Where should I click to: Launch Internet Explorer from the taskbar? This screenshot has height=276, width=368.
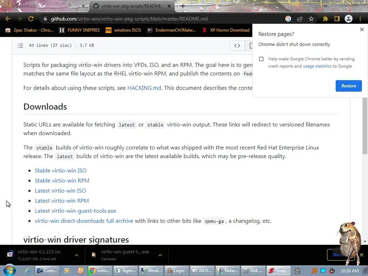click(x=28, y=271)
